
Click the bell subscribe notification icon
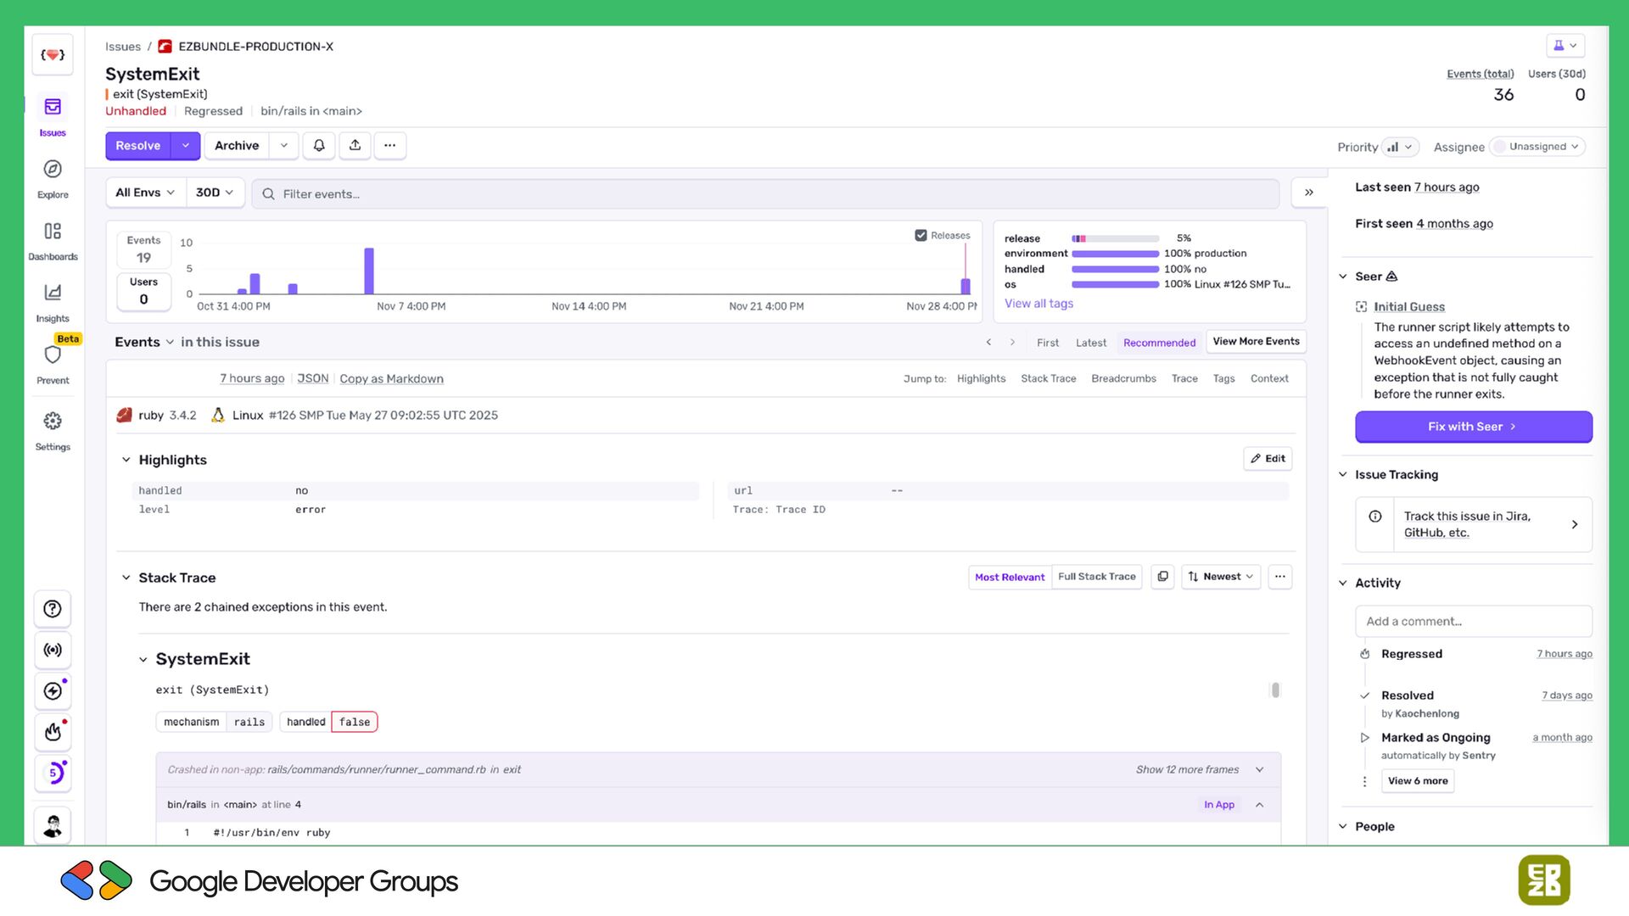319,146
